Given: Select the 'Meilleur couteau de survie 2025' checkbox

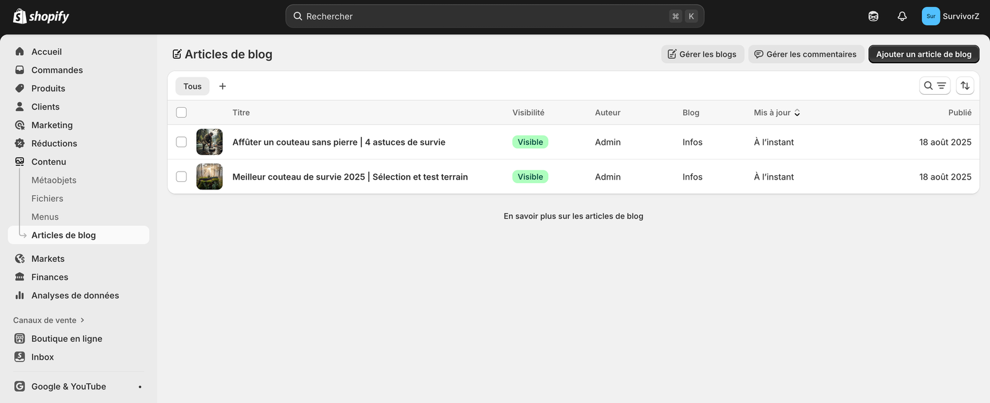Looking at the screenshot, I should [181, 177].
